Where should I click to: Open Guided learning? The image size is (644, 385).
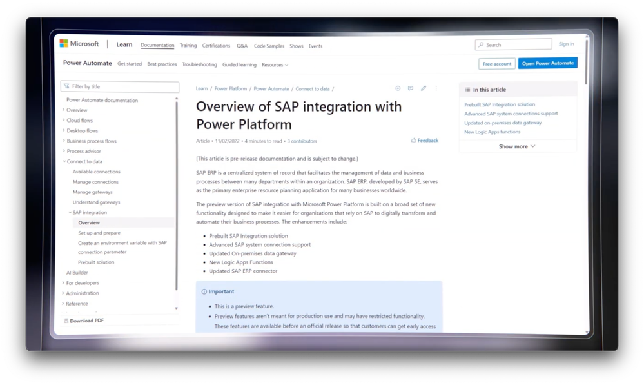[239, 64]
